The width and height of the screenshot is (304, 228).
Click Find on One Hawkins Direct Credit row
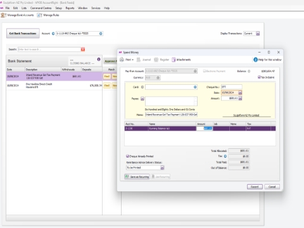tap(107, 85)
